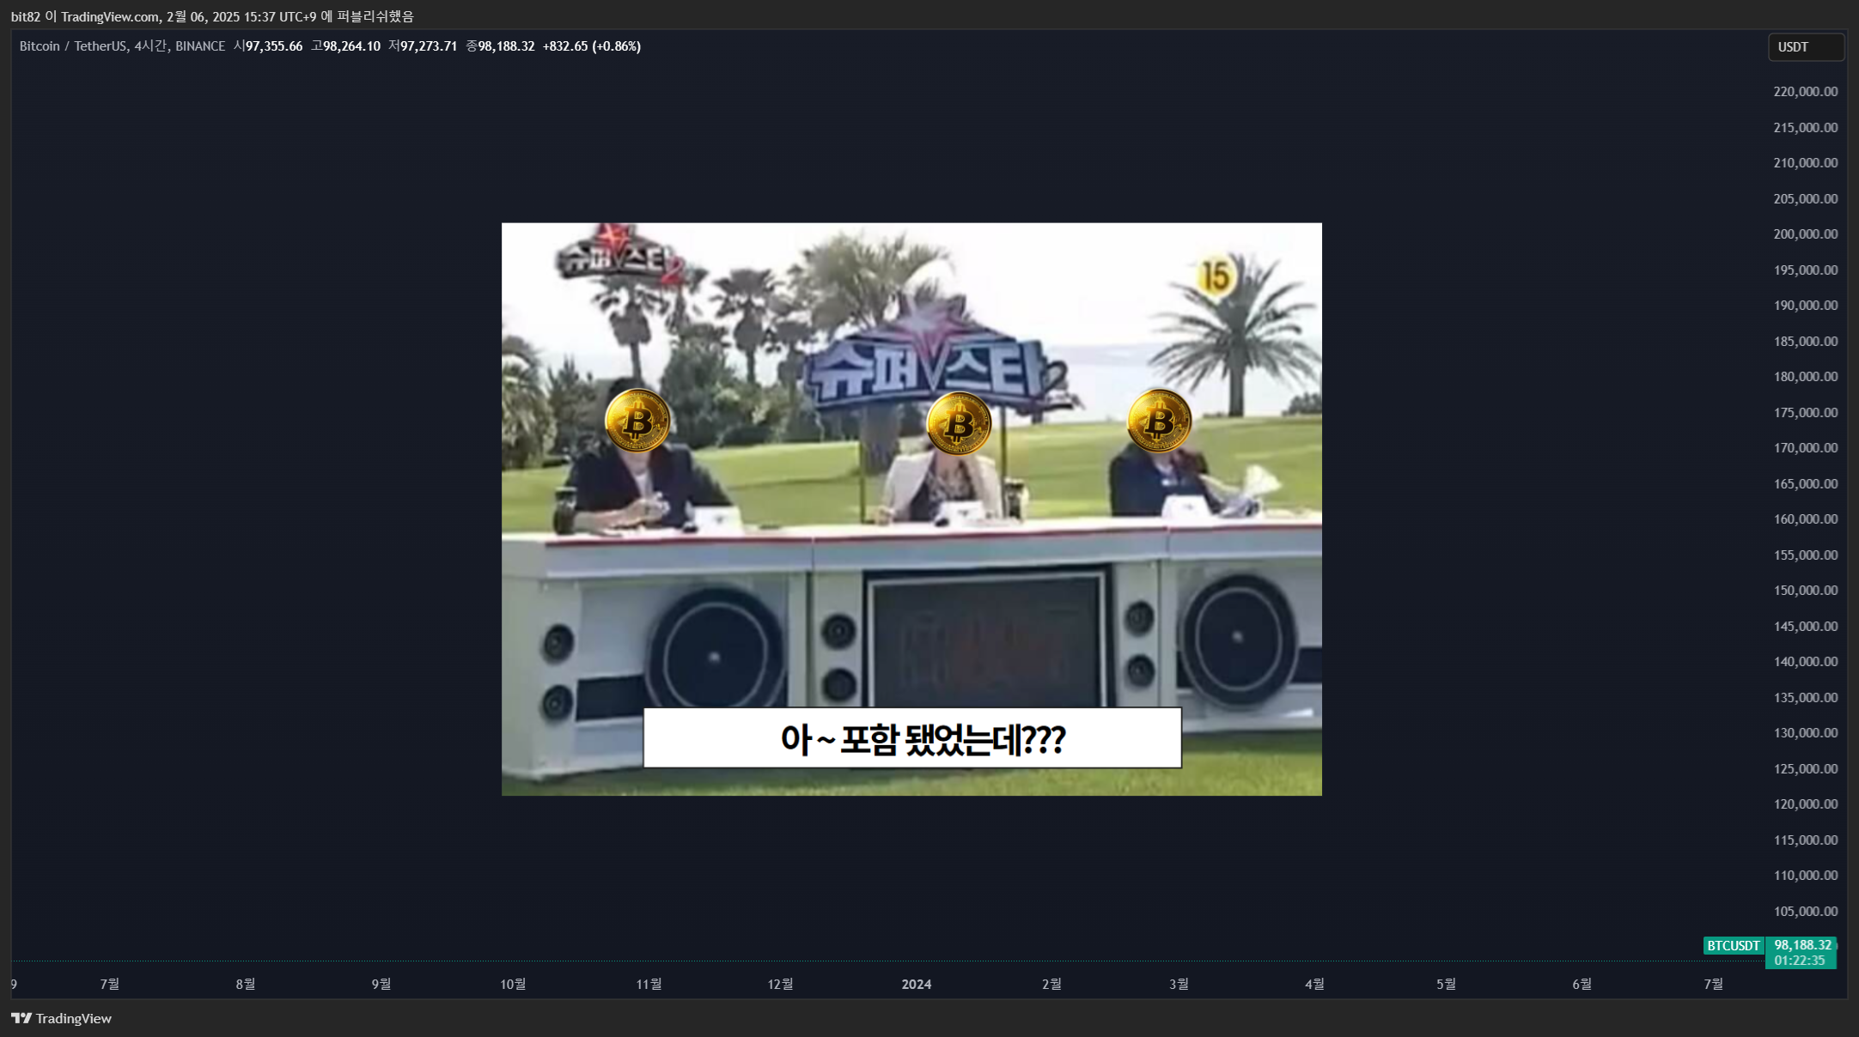The height and width of the screenshot is (1037, 1859).
Task: Click the TradingView logo at bottom left
Action: (61, 1018)
